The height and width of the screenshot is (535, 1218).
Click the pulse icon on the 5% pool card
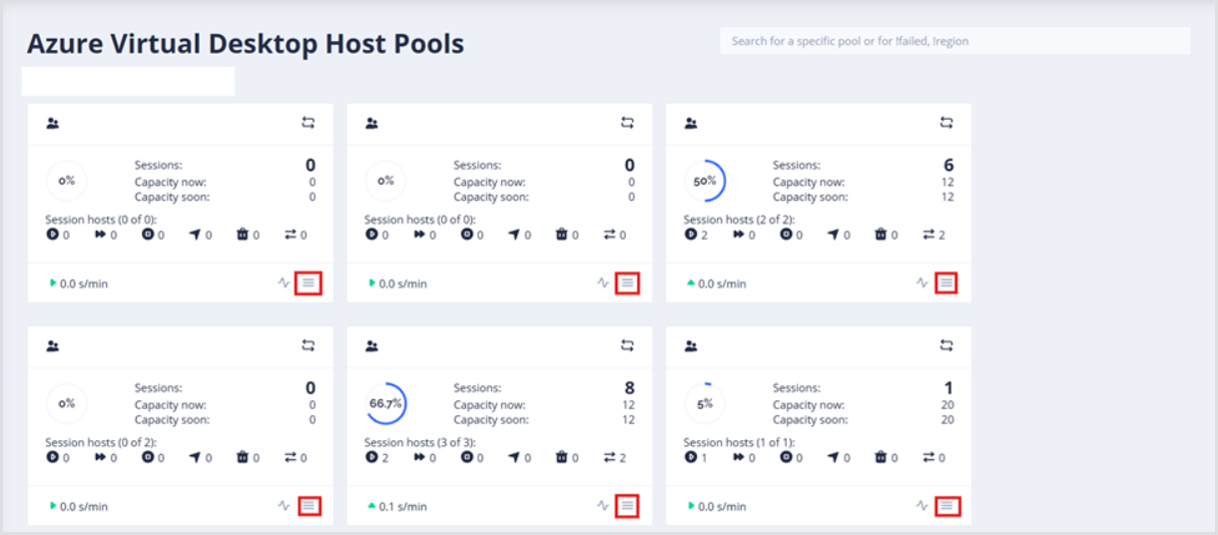pyautogui.click(x=922, y=506)
